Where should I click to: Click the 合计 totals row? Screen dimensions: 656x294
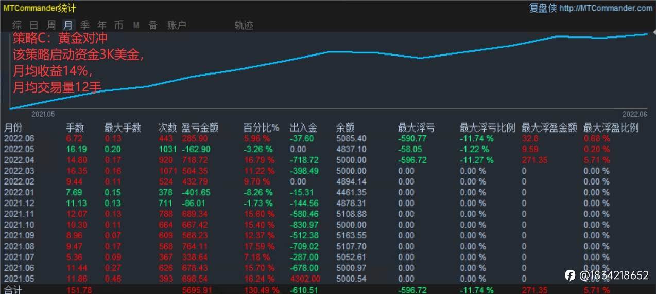328,290
